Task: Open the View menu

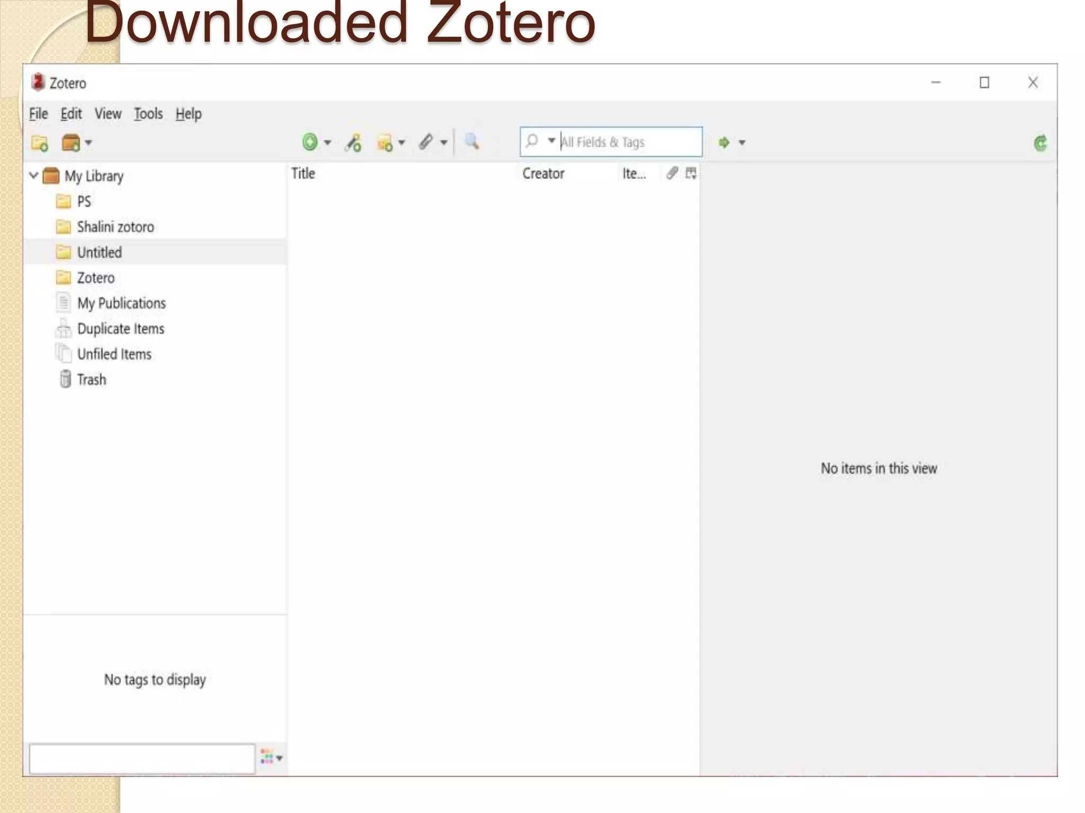Action: coord(108,114)
